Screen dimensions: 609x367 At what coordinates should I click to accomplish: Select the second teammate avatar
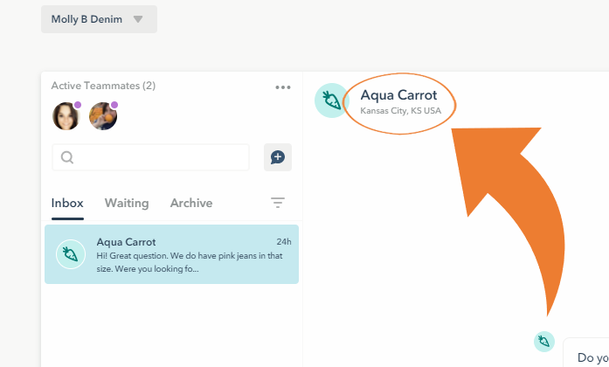(103, 116)
